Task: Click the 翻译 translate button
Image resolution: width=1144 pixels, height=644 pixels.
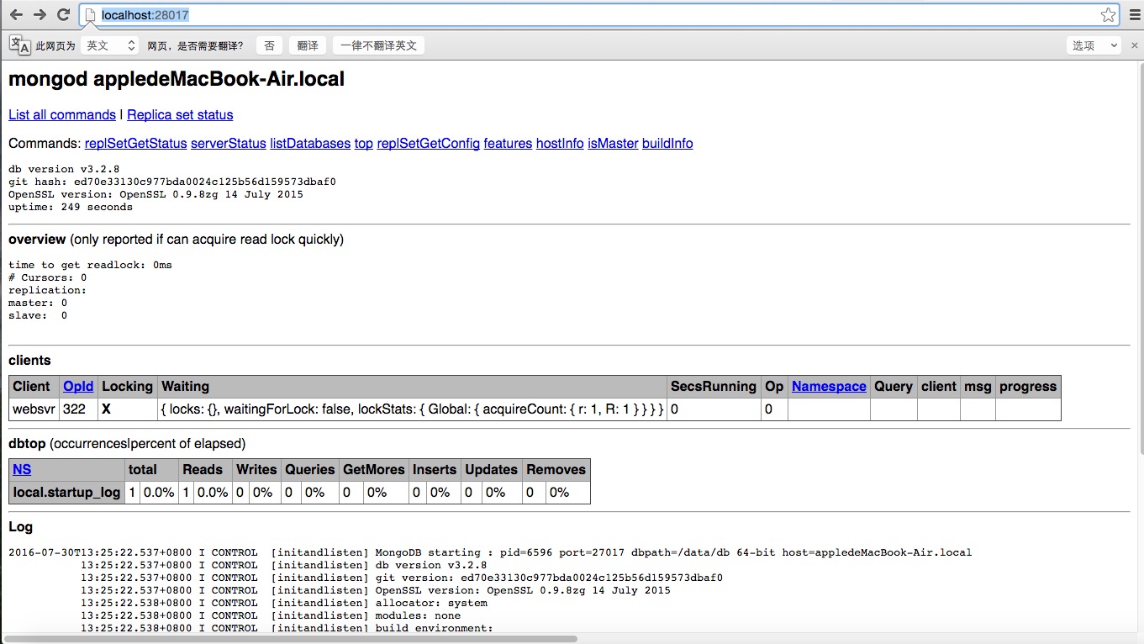Action: point(308,45)
